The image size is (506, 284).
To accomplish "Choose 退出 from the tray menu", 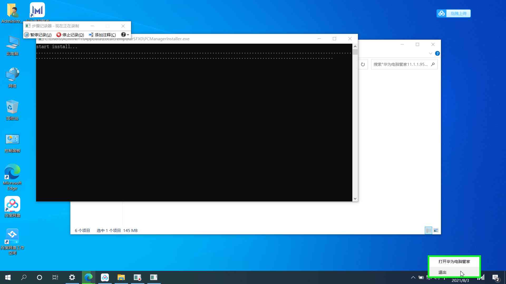I will pyautogui.click(x=442, y=272).
